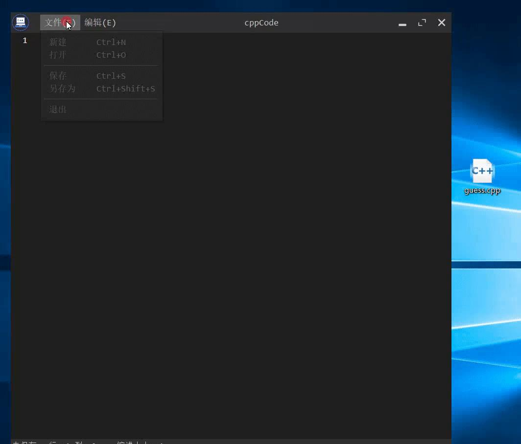
Task: Select 退出 to exit the app
Action: coord(58,110)
